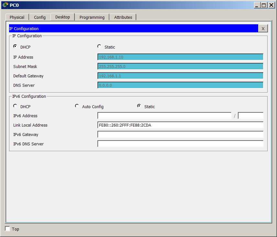Select the IPv6 Static radio button
The width and height of the screenshot is (277, 237).
point(139,106)
